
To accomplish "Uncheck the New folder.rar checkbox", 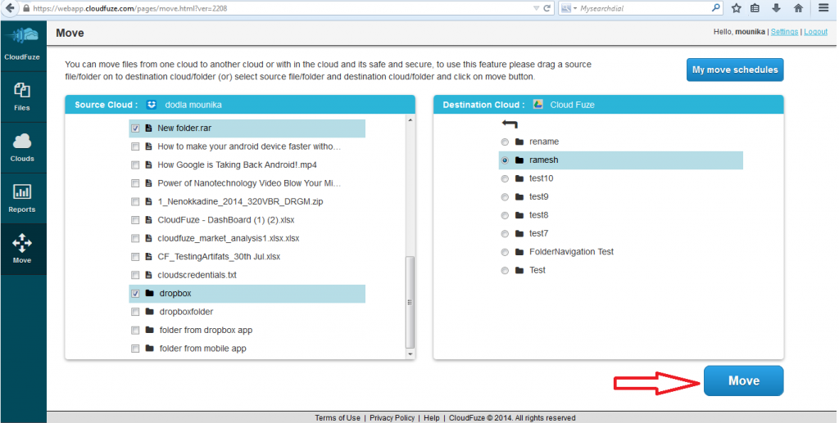I will (x=135, y=128).
